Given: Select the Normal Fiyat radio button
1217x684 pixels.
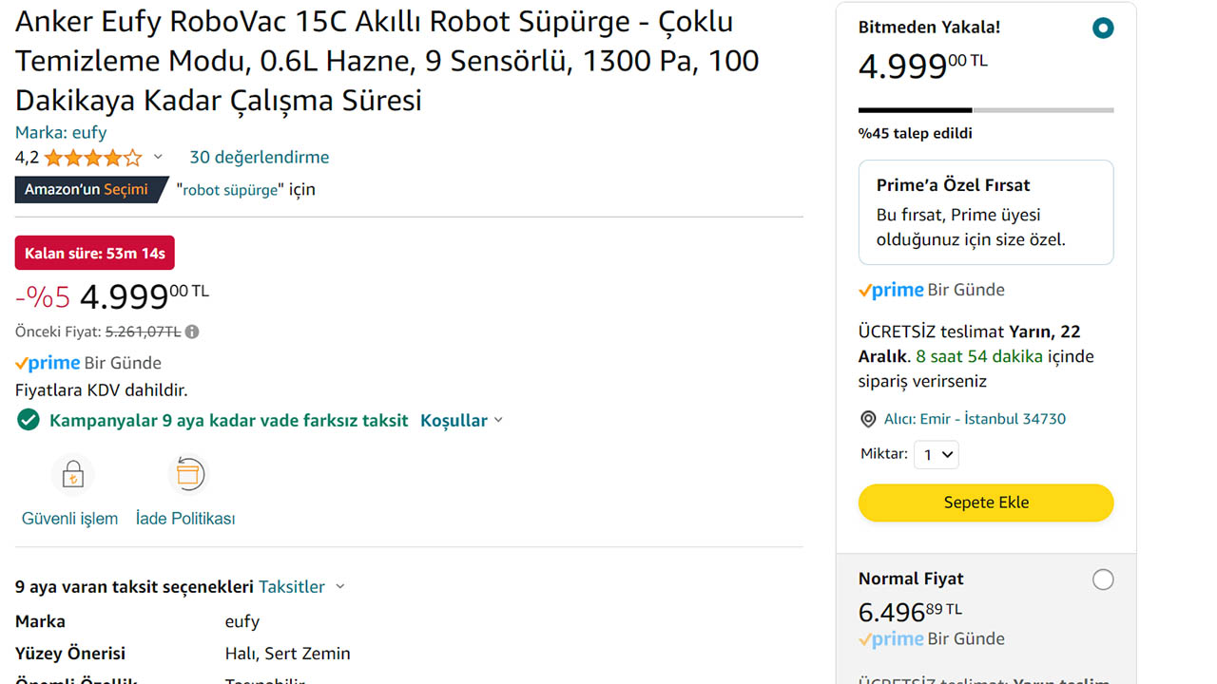Looking at the screenshot, I should click(x=1103, y=579).
